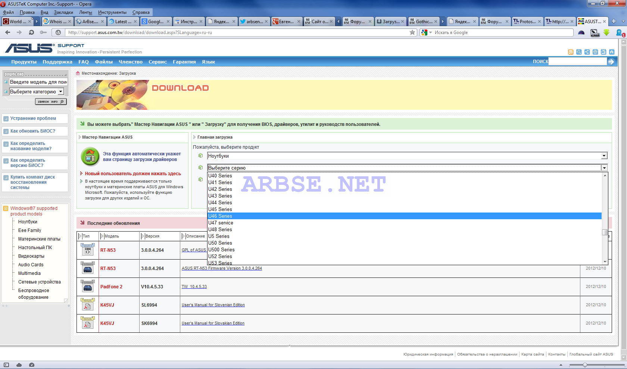Expand the tab stack arrow after Gothic tab
627x369 pixels.
(x=443, y=21)
